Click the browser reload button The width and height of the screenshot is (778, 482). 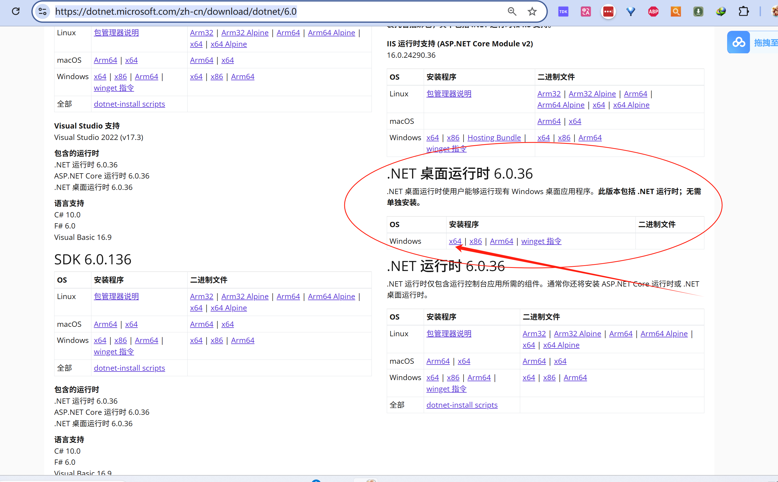click(x=16, y=11)
